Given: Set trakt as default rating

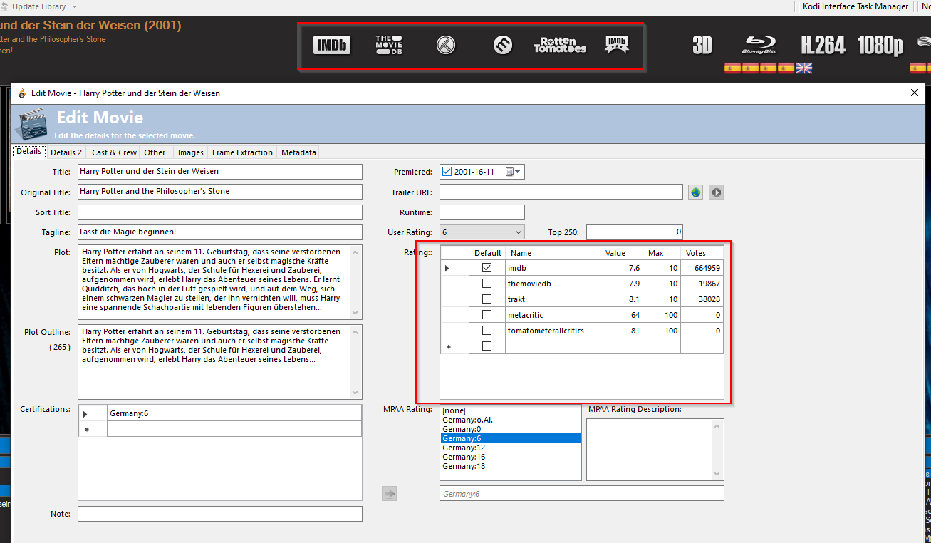Looking at the screenshot, I should [487, 299].
